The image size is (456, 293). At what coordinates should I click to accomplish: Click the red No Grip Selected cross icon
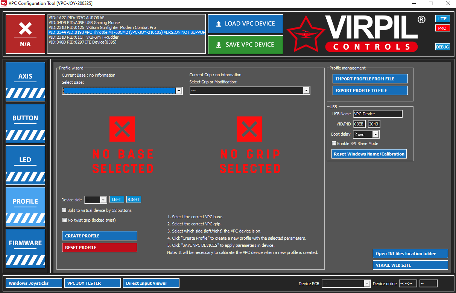tap(249, 129)
